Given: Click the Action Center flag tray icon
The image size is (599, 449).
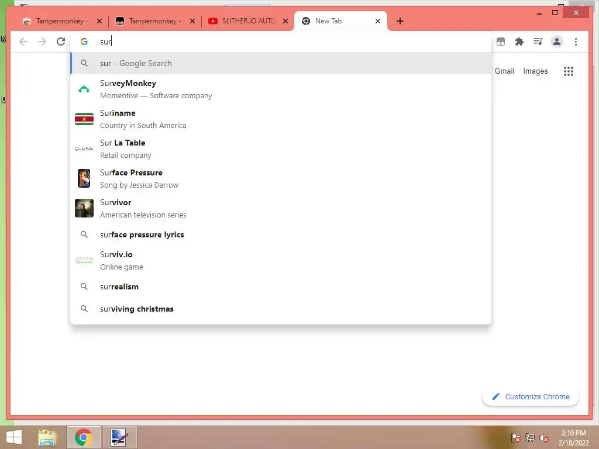Looking at the screenshot, I should [515, 437].
